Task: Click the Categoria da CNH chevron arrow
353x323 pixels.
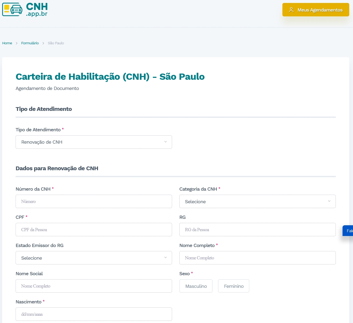Action: (x=329, y=201)
